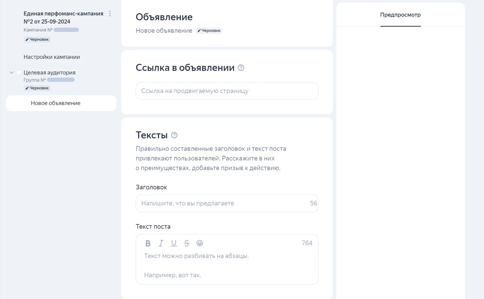Select Новое объявление in the sidebar
Image resolution: width=484 pixels, height=299 pixels.
click(x=56, y=103)
